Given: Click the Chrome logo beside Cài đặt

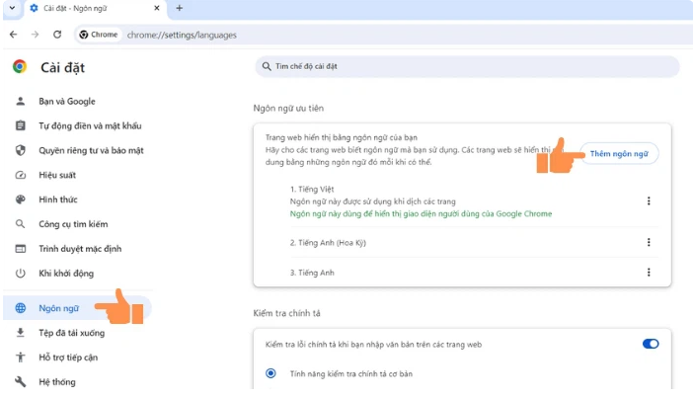Looking at the screenshot, I should coord(20,67).
